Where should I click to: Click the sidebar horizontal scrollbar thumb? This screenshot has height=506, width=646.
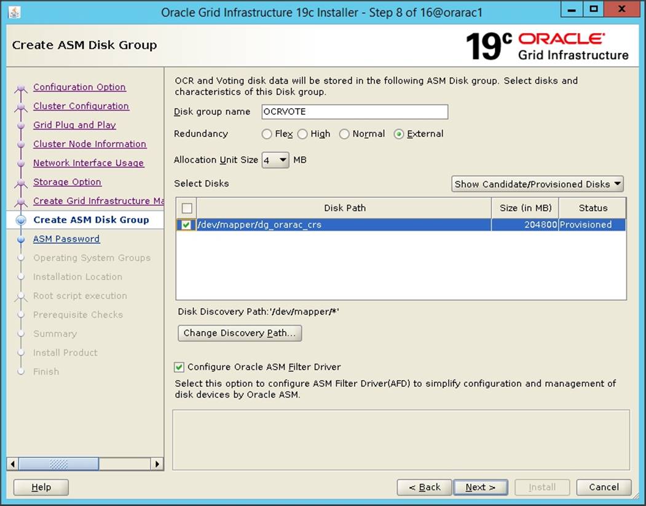coord(58,464)
